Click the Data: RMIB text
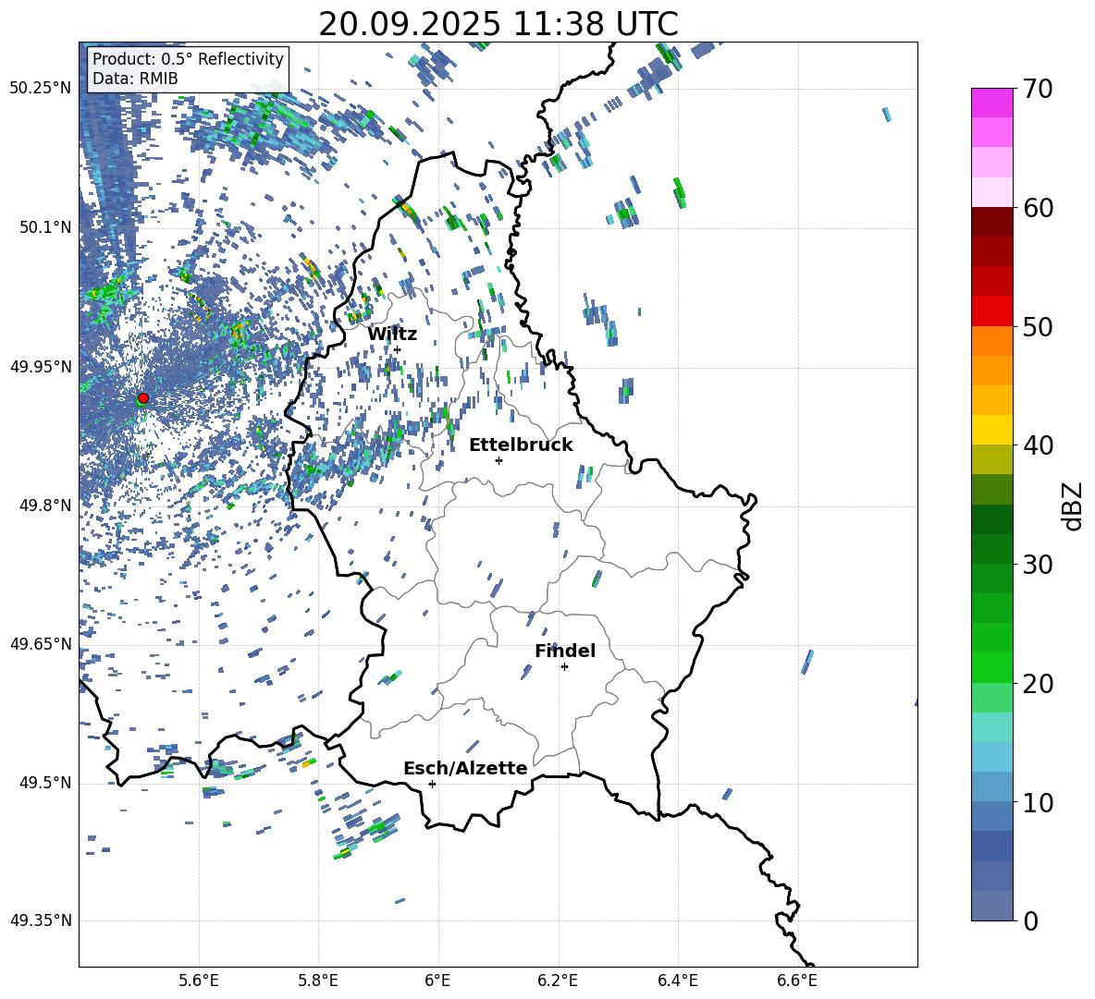Viewport: 1095px width, 999px height. (x=135, y=79)
